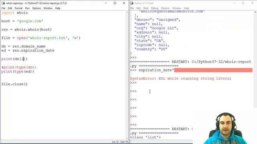Minimize the Python Shell window
257x144 pixels.
click(x=234, y=3)
